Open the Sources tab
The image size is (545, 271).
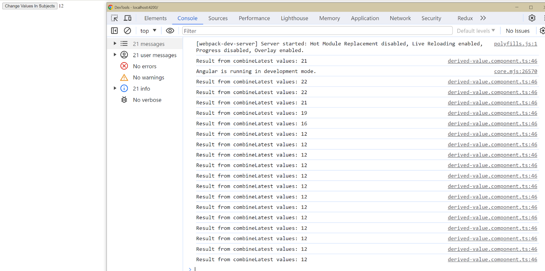218,18
